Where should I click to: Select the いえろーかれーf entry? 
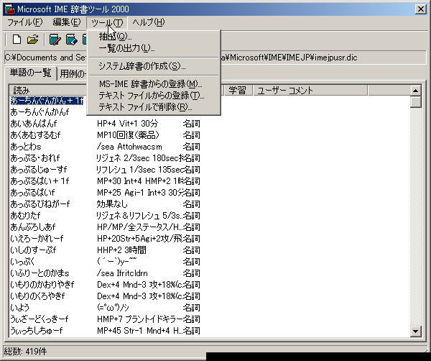37,239
